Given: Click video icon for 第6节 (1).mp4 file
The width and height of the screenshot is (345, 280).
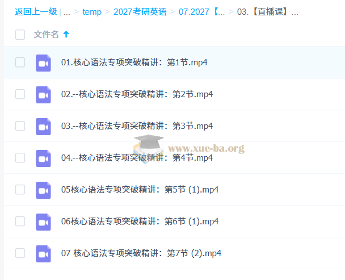Looking at the screenshot, I should [43, 222].
